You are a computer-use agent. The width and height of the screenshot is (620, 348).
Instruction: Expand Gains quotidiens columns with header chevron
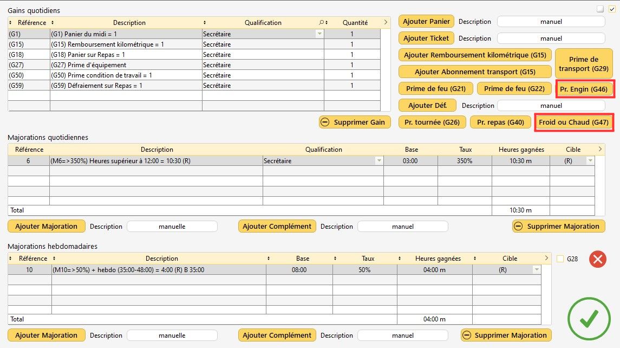click(x=386, y=22)
